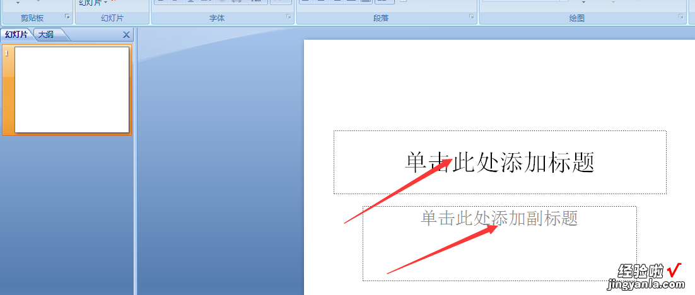Expand the 幻灯片 dropdown in the ribbon
Screen dimensions: 695x295
tap(93, 3)
